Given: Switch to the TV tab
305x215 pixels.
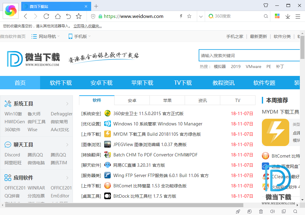Looking at the screenshot, I should click(238, 100).
